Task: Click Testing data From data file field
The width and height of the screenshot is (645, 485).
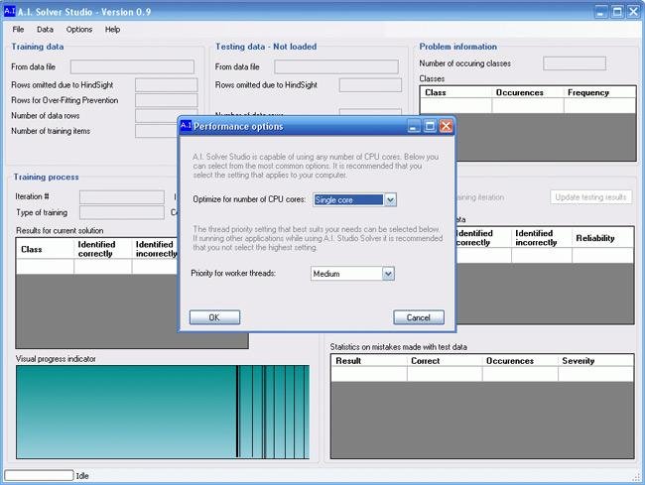Action: [336, 67]
